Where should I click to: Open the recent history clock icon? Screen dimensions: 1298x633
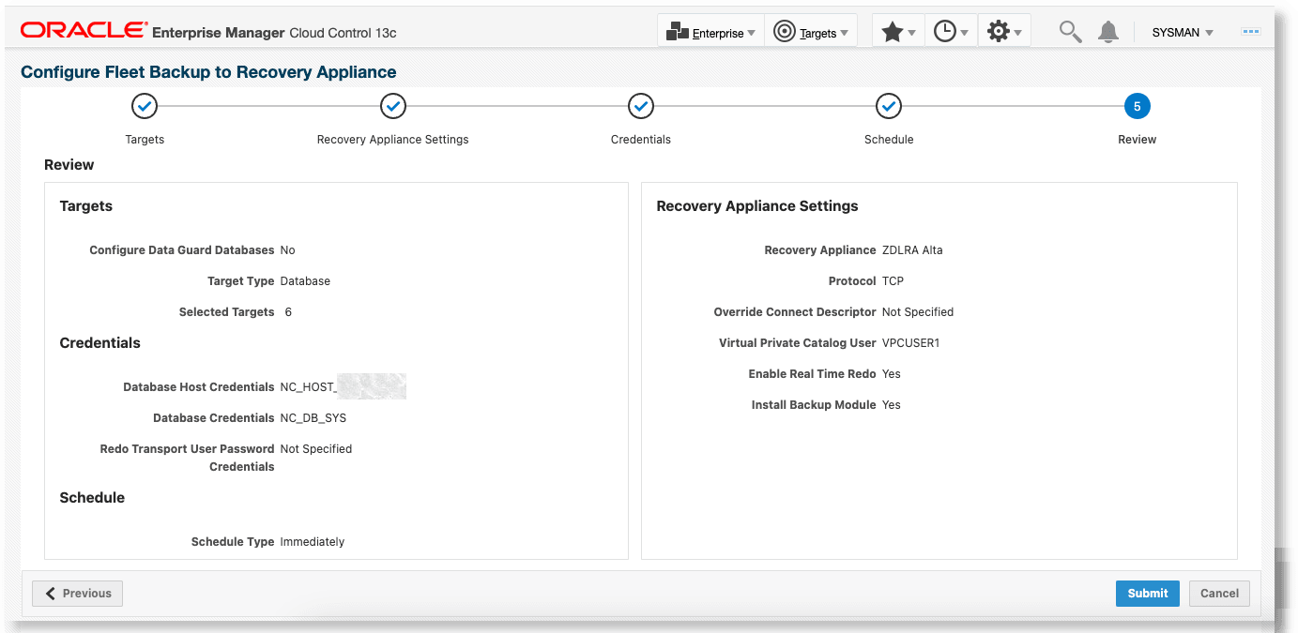coord(945,31)
